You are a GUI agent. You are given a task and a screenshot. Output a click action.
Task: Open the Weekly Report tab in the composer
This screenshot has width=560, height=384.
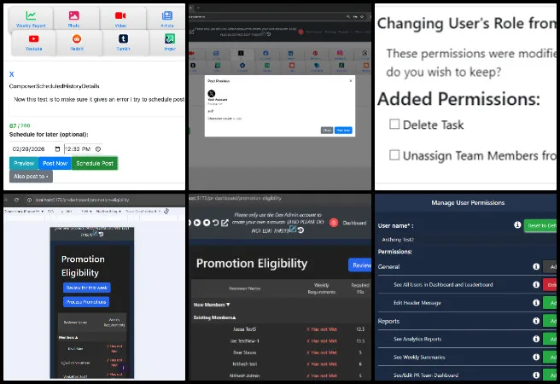(31, 18)
